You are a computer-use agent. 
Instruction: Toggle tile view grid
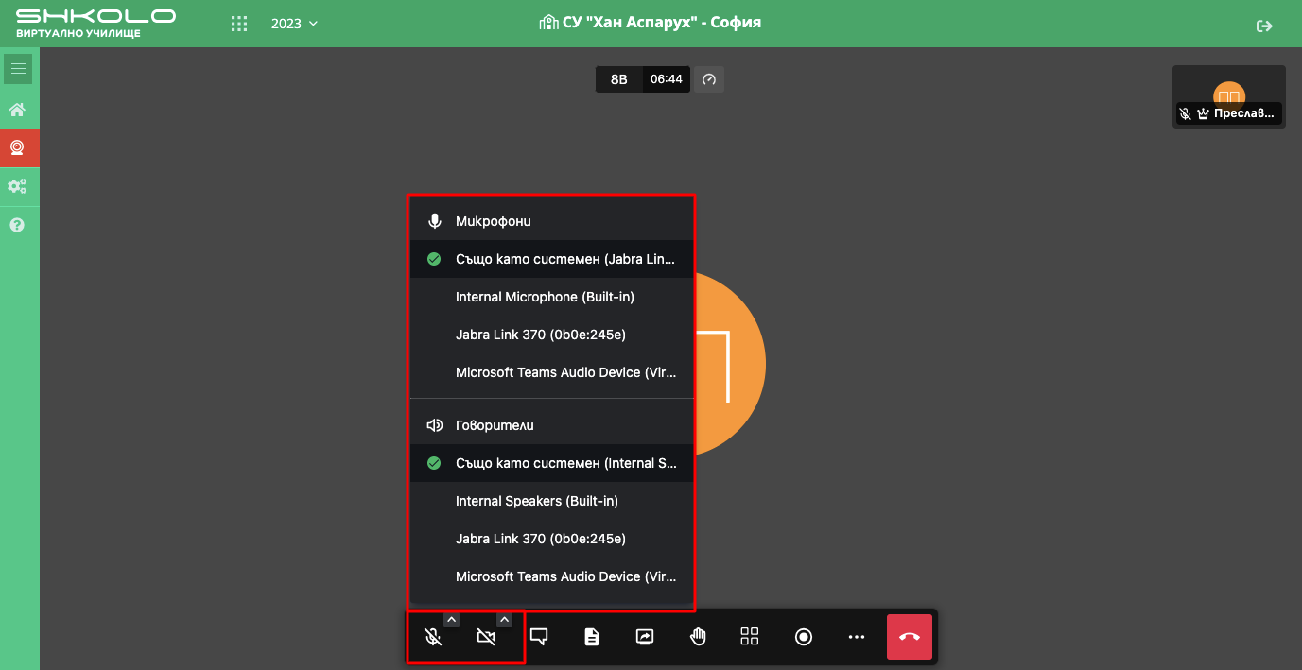750,637
